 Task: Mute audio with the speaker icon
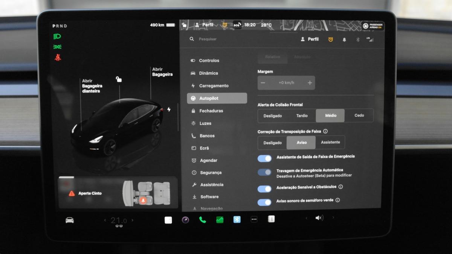click(x=319, y=218)
